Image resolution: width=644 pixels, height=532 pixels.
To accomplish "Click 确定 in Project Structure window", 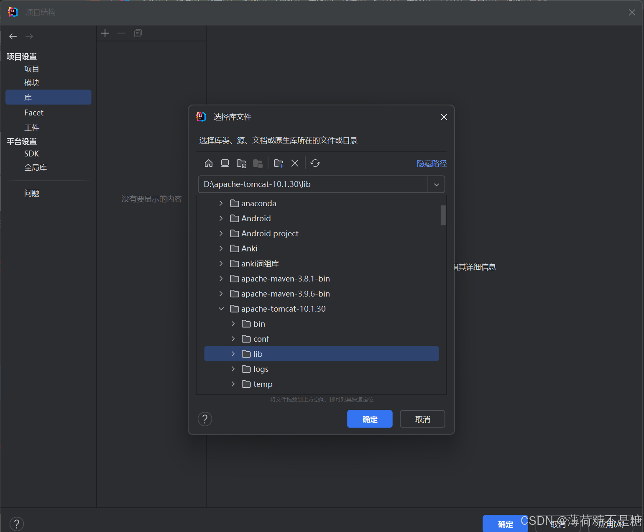I will [x=505, y=524].
